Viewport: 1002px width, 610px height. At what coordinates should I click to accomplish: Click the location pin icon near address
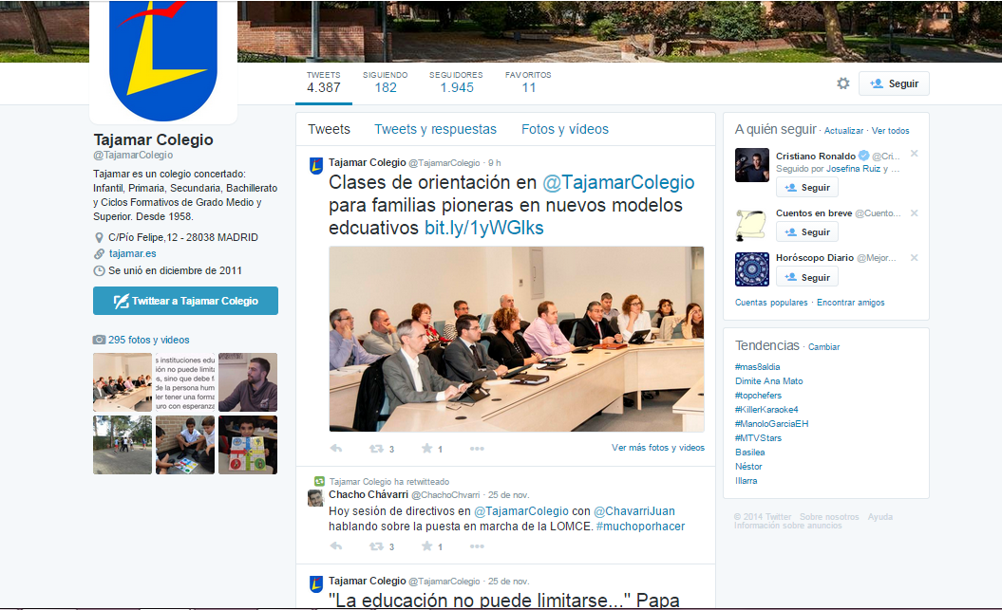pos(99,237)
